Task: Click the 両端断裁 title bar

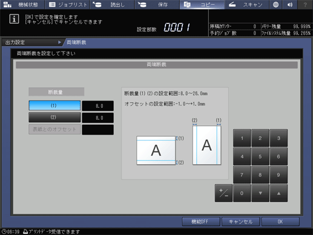Action: point(157,65)
